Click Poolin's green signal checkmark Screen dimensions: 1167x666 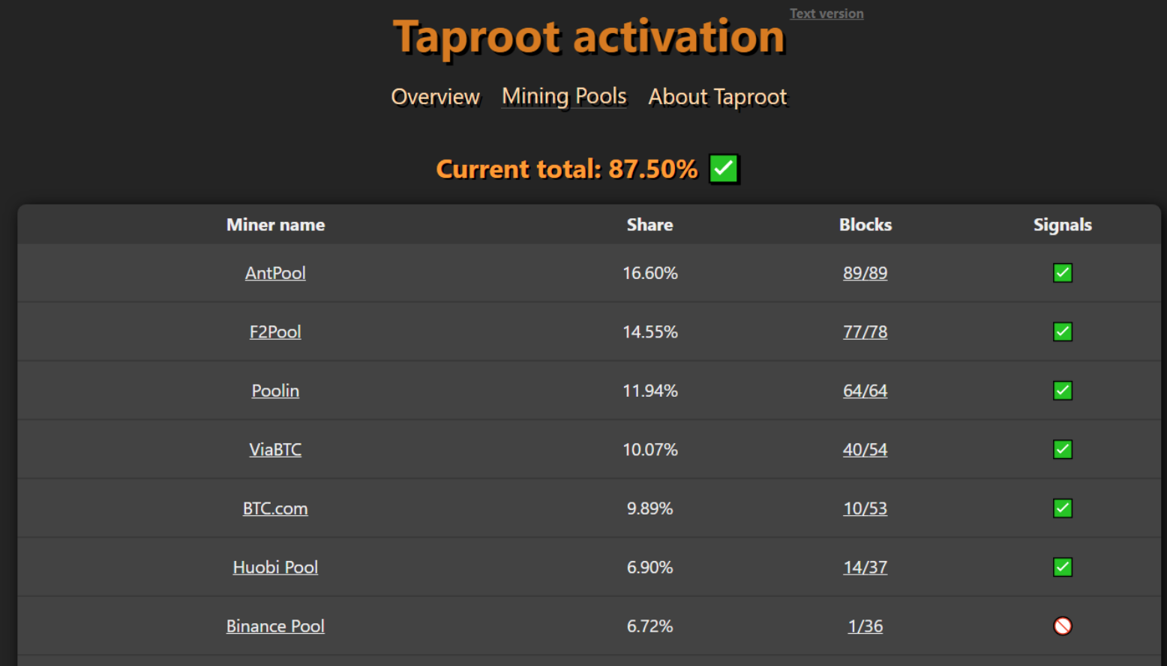click(x=1062, y=391)
